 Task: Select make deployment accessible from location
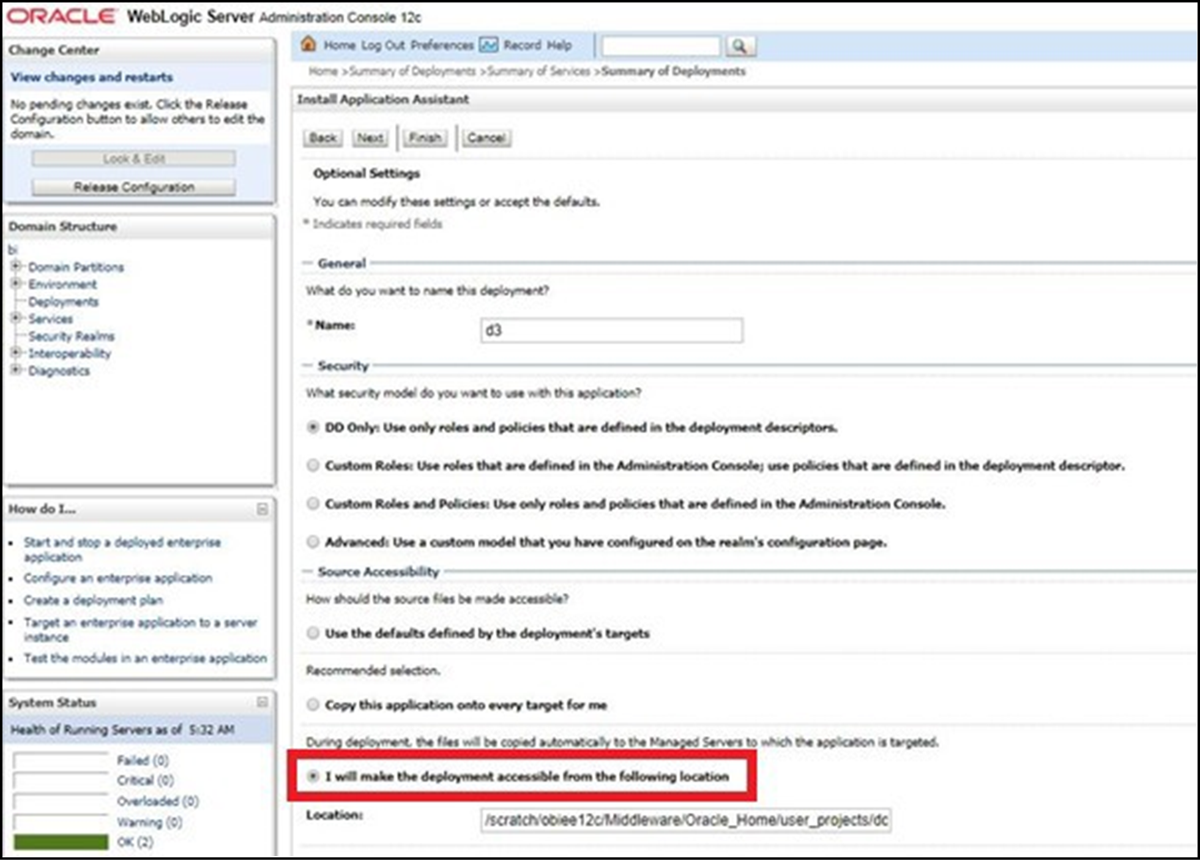click(x=313, y=776)
